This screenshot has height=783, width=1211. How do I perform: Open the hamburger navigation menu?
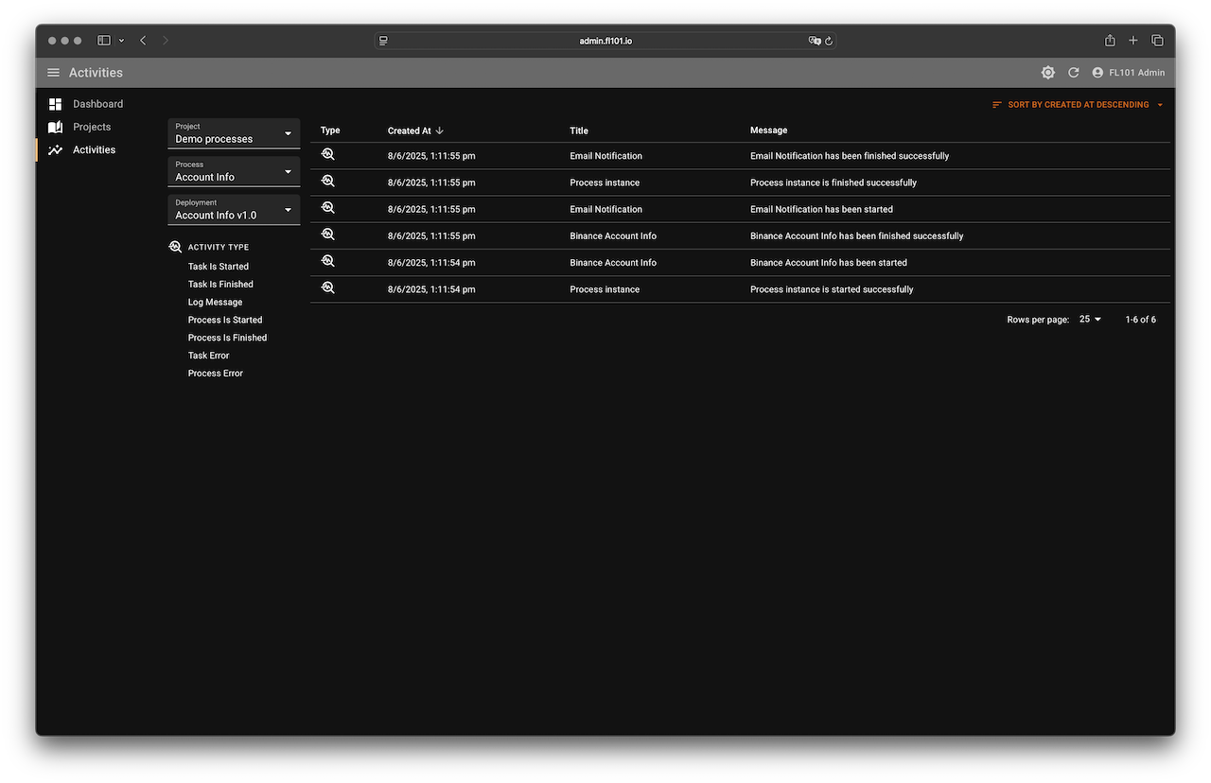click(x=53, y=73)
